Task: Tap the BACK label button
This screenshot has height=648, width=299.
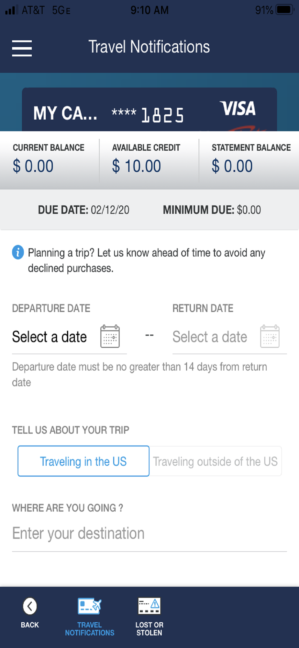Action: coord(30,625)
